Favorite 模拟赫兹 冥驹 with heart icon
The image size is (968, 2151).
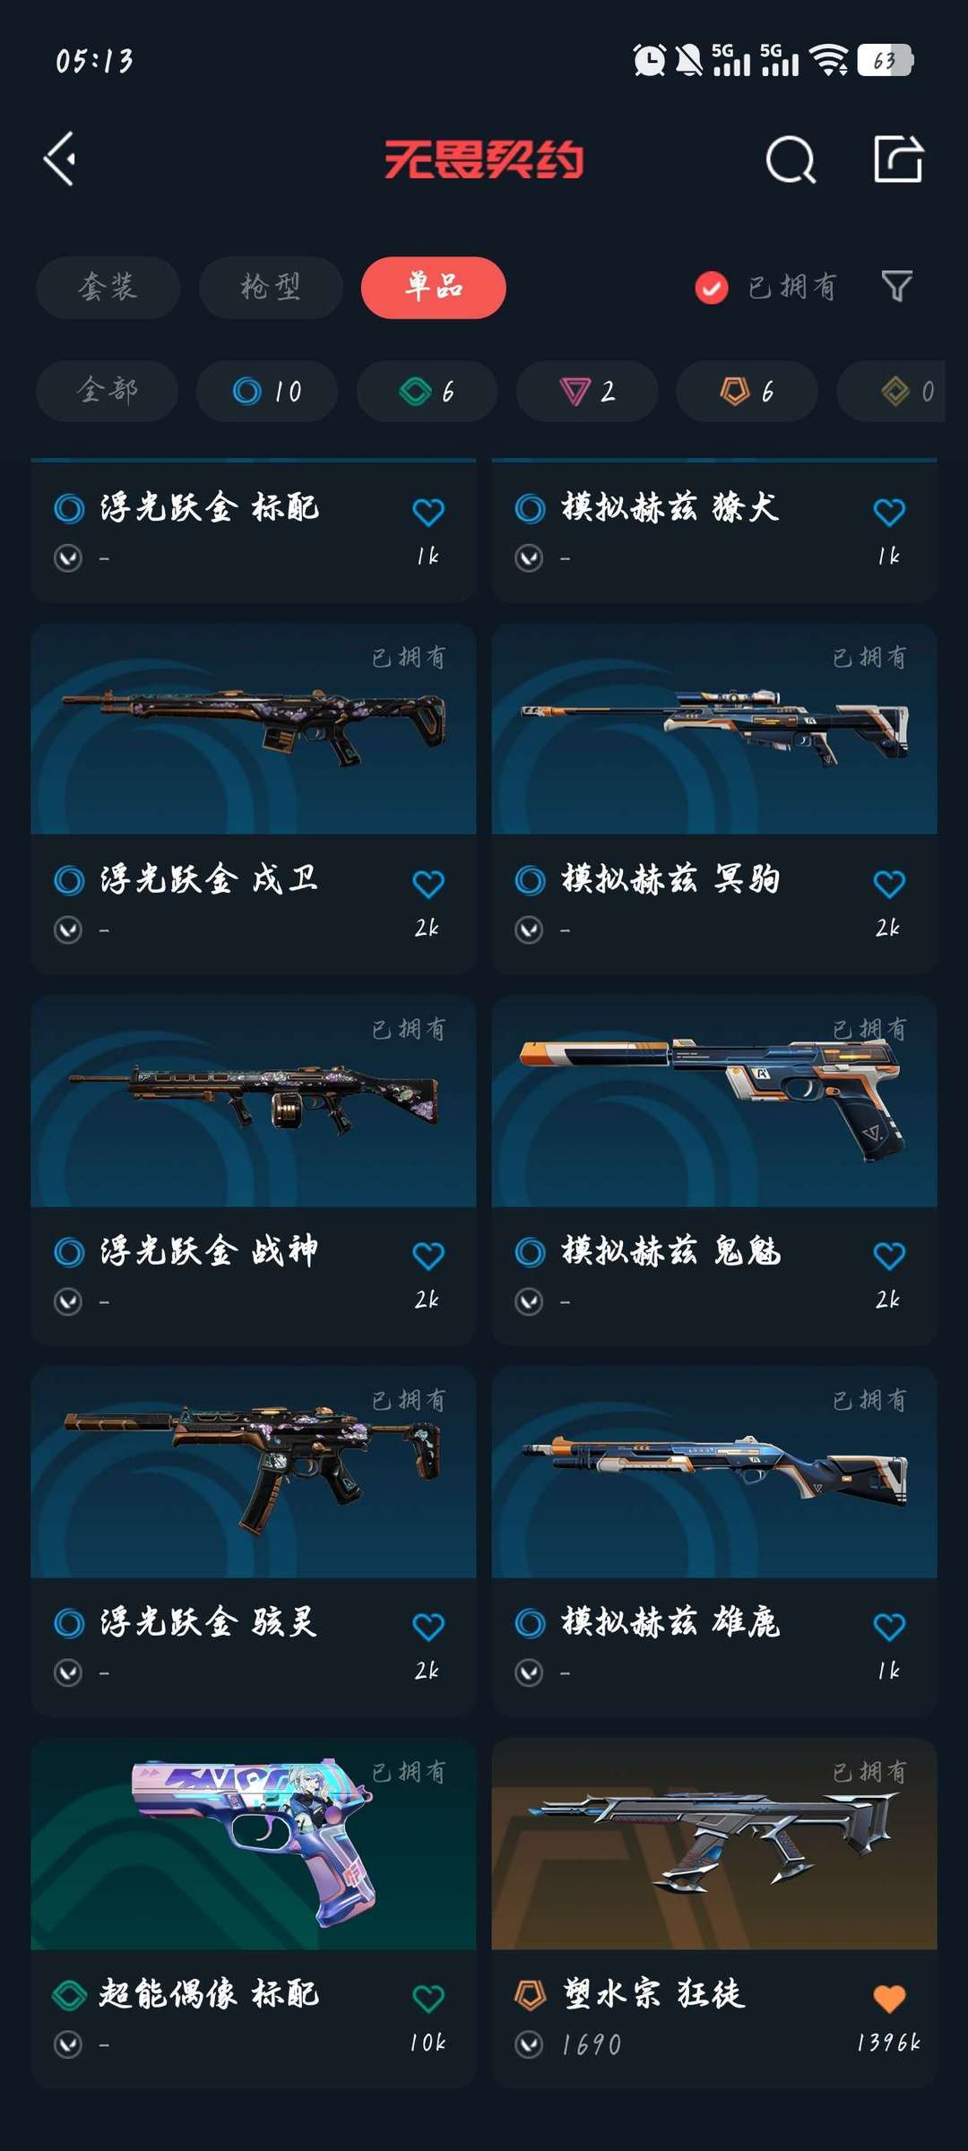889,884
